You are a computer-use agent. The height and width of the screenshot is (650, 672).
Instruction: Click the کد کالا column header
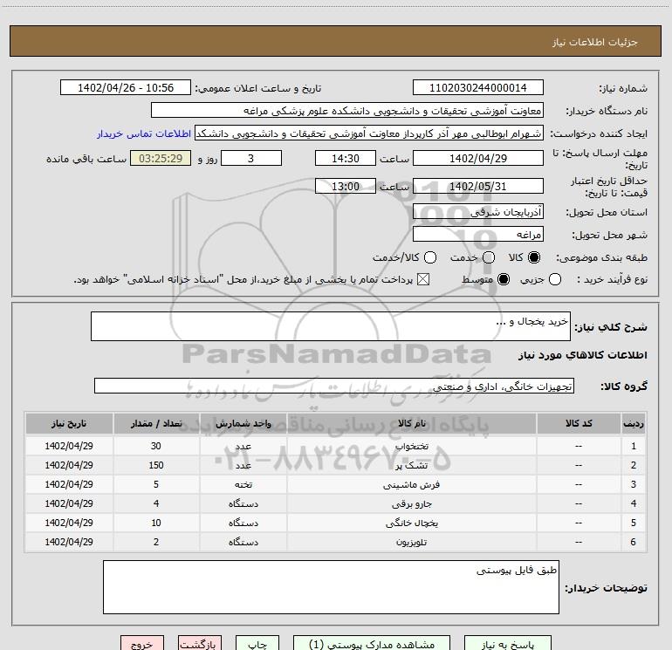(579, 423)
